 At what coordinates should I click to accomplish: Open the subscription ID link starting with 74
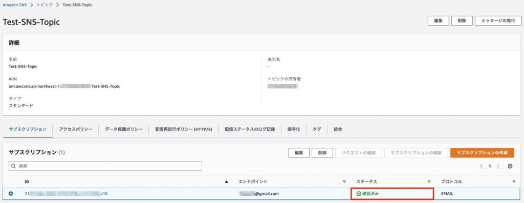pyautogui.click(x=66, y=194)
